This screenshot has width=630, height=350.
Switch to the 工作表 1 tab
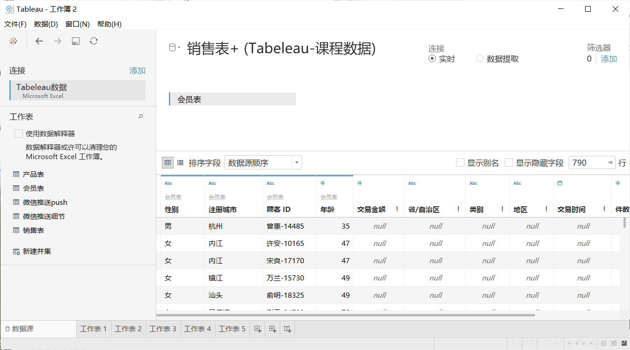pyautogui.click(x=94, y=329)
